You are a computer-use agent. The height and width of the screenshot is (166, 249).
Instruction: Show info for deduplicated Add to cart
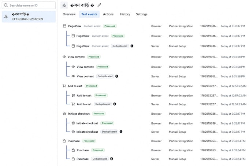coord(115,104)
